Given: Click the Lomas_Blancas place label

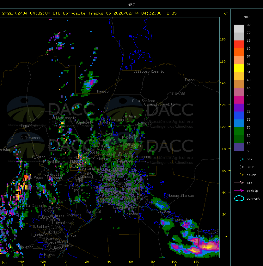Looking at the screenshot, I should click(181, 196).
